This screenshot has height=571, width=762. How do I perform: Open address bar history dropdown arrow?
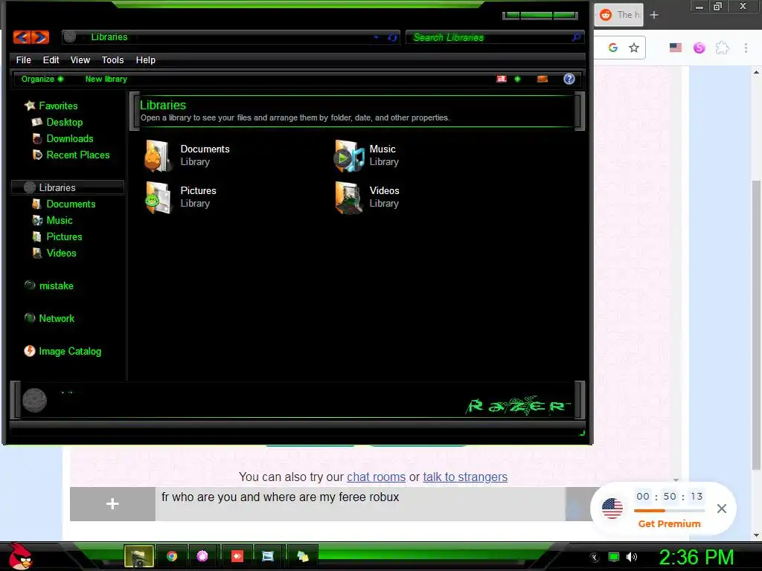pos(376,37)
